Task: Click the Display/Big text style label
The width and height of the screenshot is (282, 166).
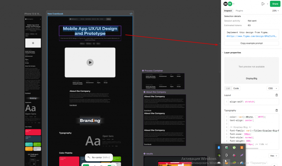Action: 252,79
